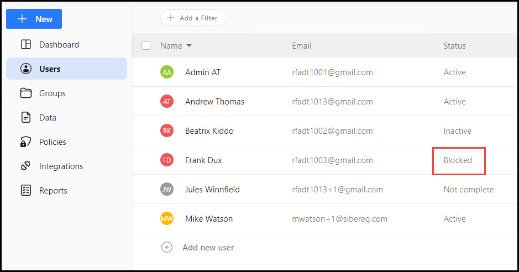Screen dimensions: 519x272
Task: Click the Data document icon
Action: coord(26,118)
